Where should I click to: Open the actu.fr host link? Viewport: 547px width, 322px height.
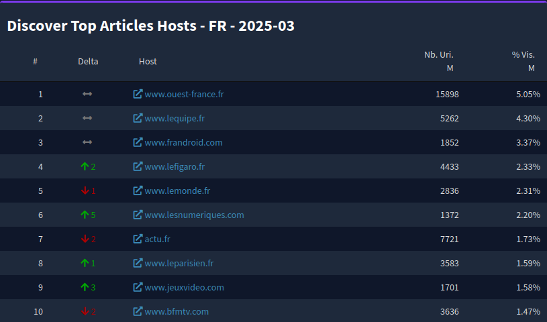(x=157, y=239)
